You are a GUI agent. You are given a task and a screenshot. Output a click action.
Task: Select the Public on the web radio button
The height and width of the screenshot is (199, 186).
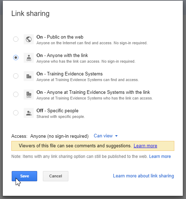(16, 39)
